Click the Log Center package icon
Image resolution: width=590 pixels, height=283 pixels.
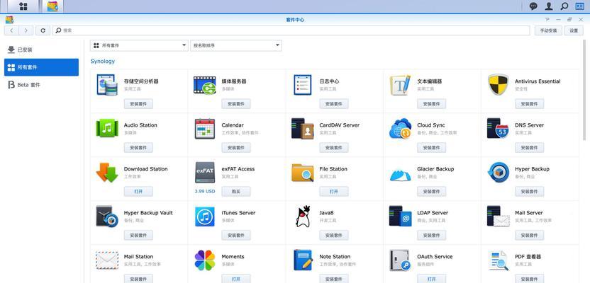click(x=303, y=85)
